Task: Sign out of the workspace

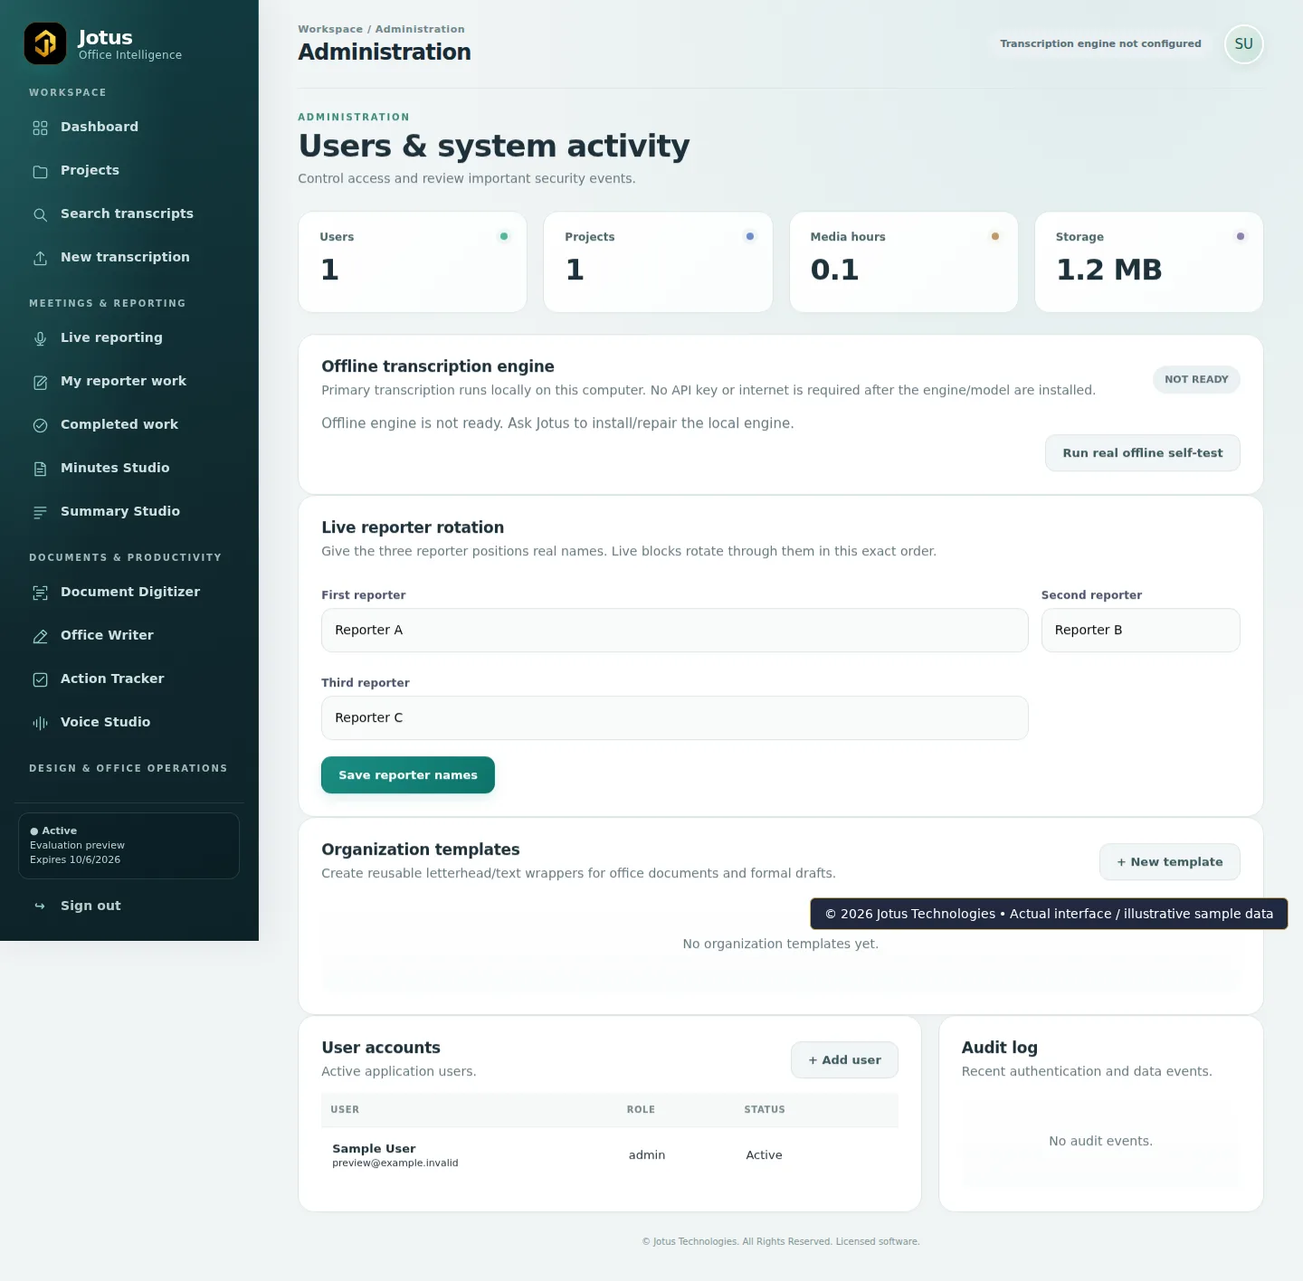Action: (x=129, y=906)
